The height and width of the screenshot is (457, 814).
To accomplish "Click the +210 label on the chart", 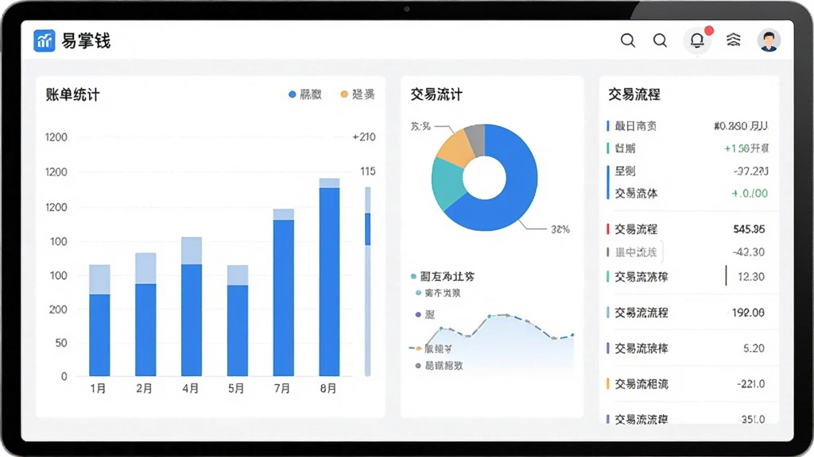I will pos(364,137).
